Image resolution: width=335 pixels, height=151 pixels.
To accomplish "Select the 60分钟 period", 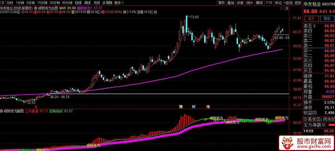I will pyautogui.click(x=67, y=3).
